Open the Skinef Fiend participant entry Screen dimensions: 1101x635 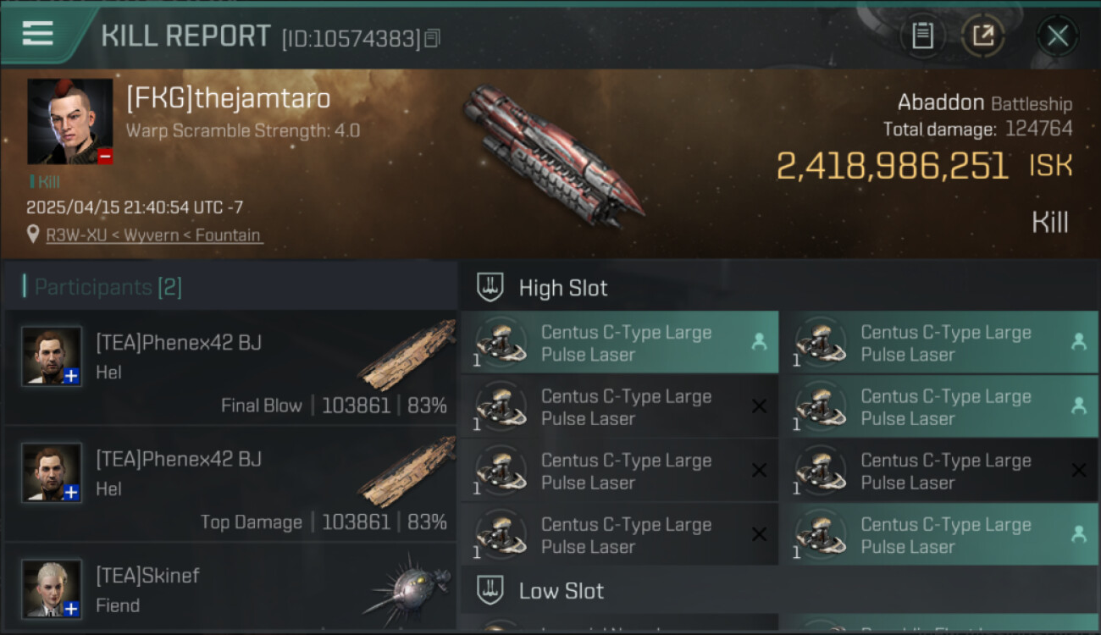coord(230,588)
